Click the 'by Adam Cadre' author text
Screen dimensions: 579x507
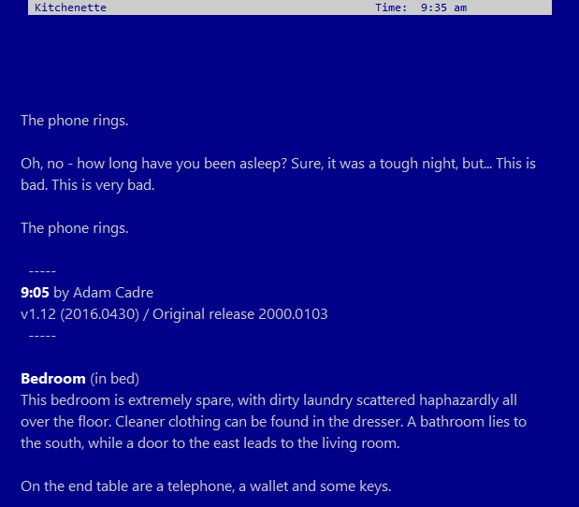click(104, 293)
